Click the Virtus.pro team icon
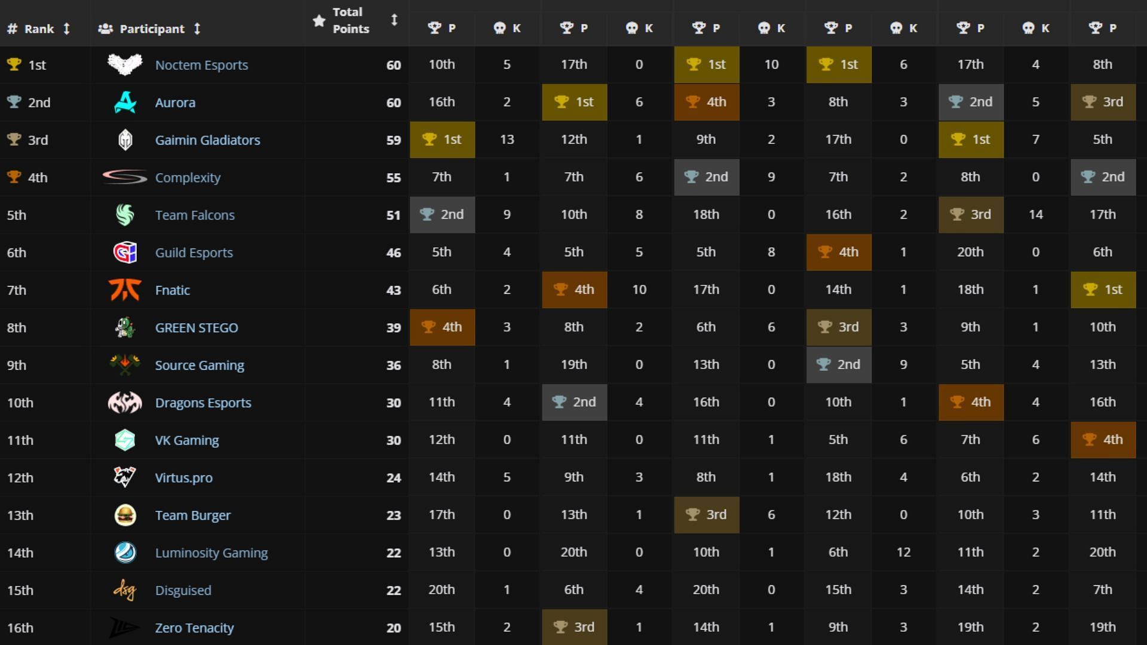The width and height of the screenshot is (1147, 645). (124, 477)
